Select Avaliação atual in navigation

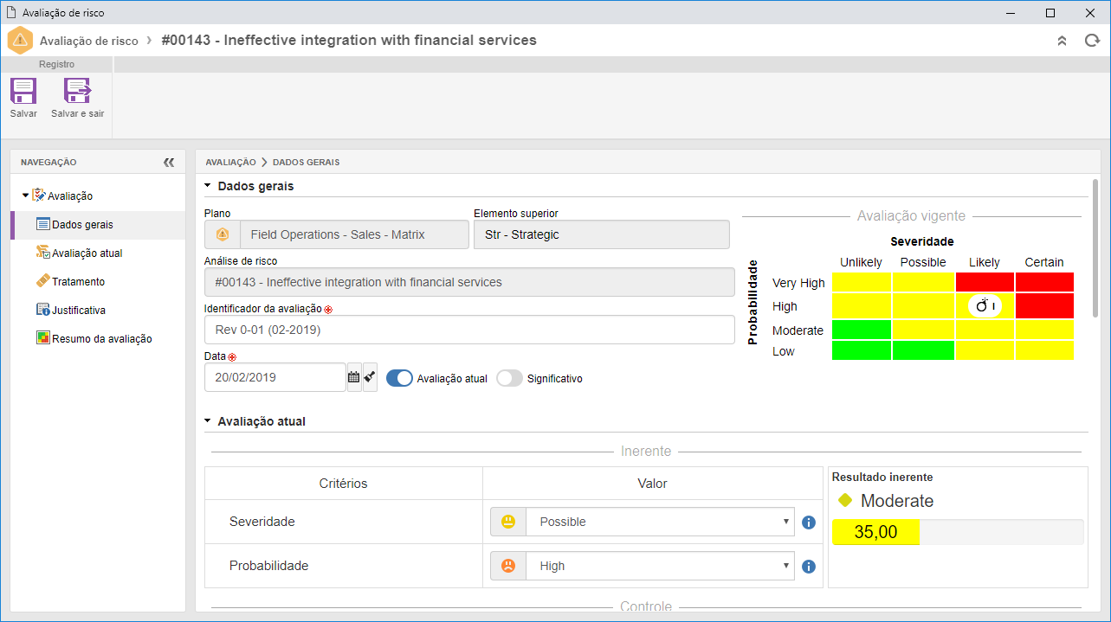pyautogui.click(x=87, y=253)
